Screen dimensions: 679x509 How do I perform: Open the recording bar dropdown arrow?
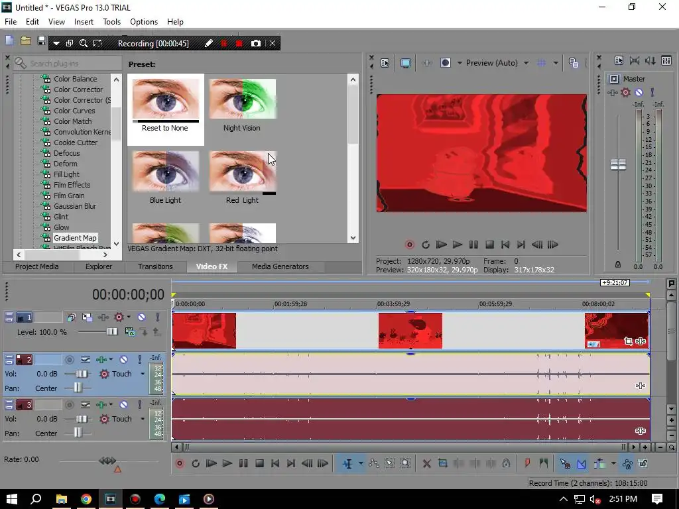tap(56, 43)
